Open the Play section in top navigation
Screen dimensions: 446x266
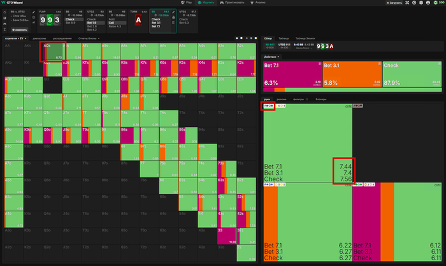187,3
